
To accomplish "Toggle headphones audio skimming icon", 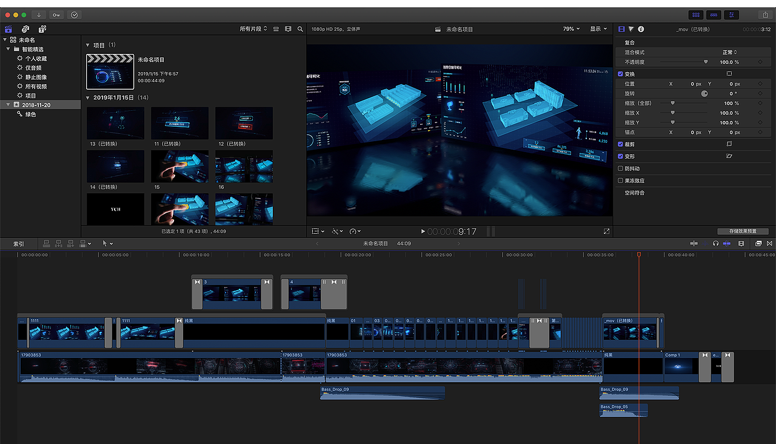I will point(716,244).
